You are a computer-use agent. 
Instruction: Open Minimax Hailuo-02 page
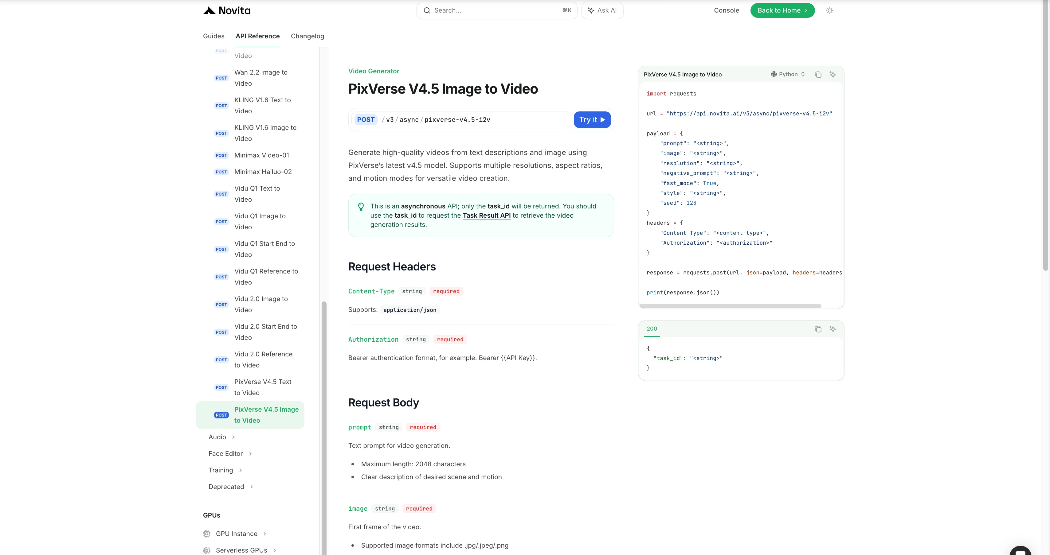point(263,172)
